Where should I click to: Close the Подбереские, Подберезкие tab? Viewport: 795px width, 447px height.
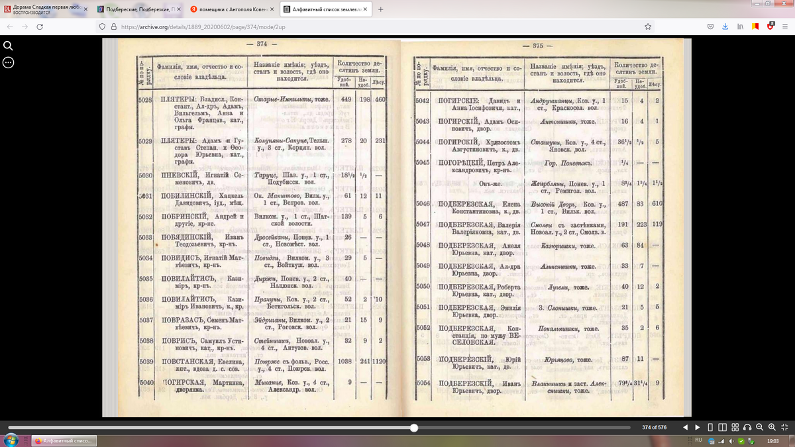click(178, 10)
